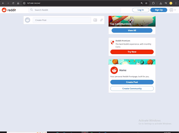The width and height of the screenshot is (179, 133).
Task: Click the Sign Up button
Action: click(159, 10)
